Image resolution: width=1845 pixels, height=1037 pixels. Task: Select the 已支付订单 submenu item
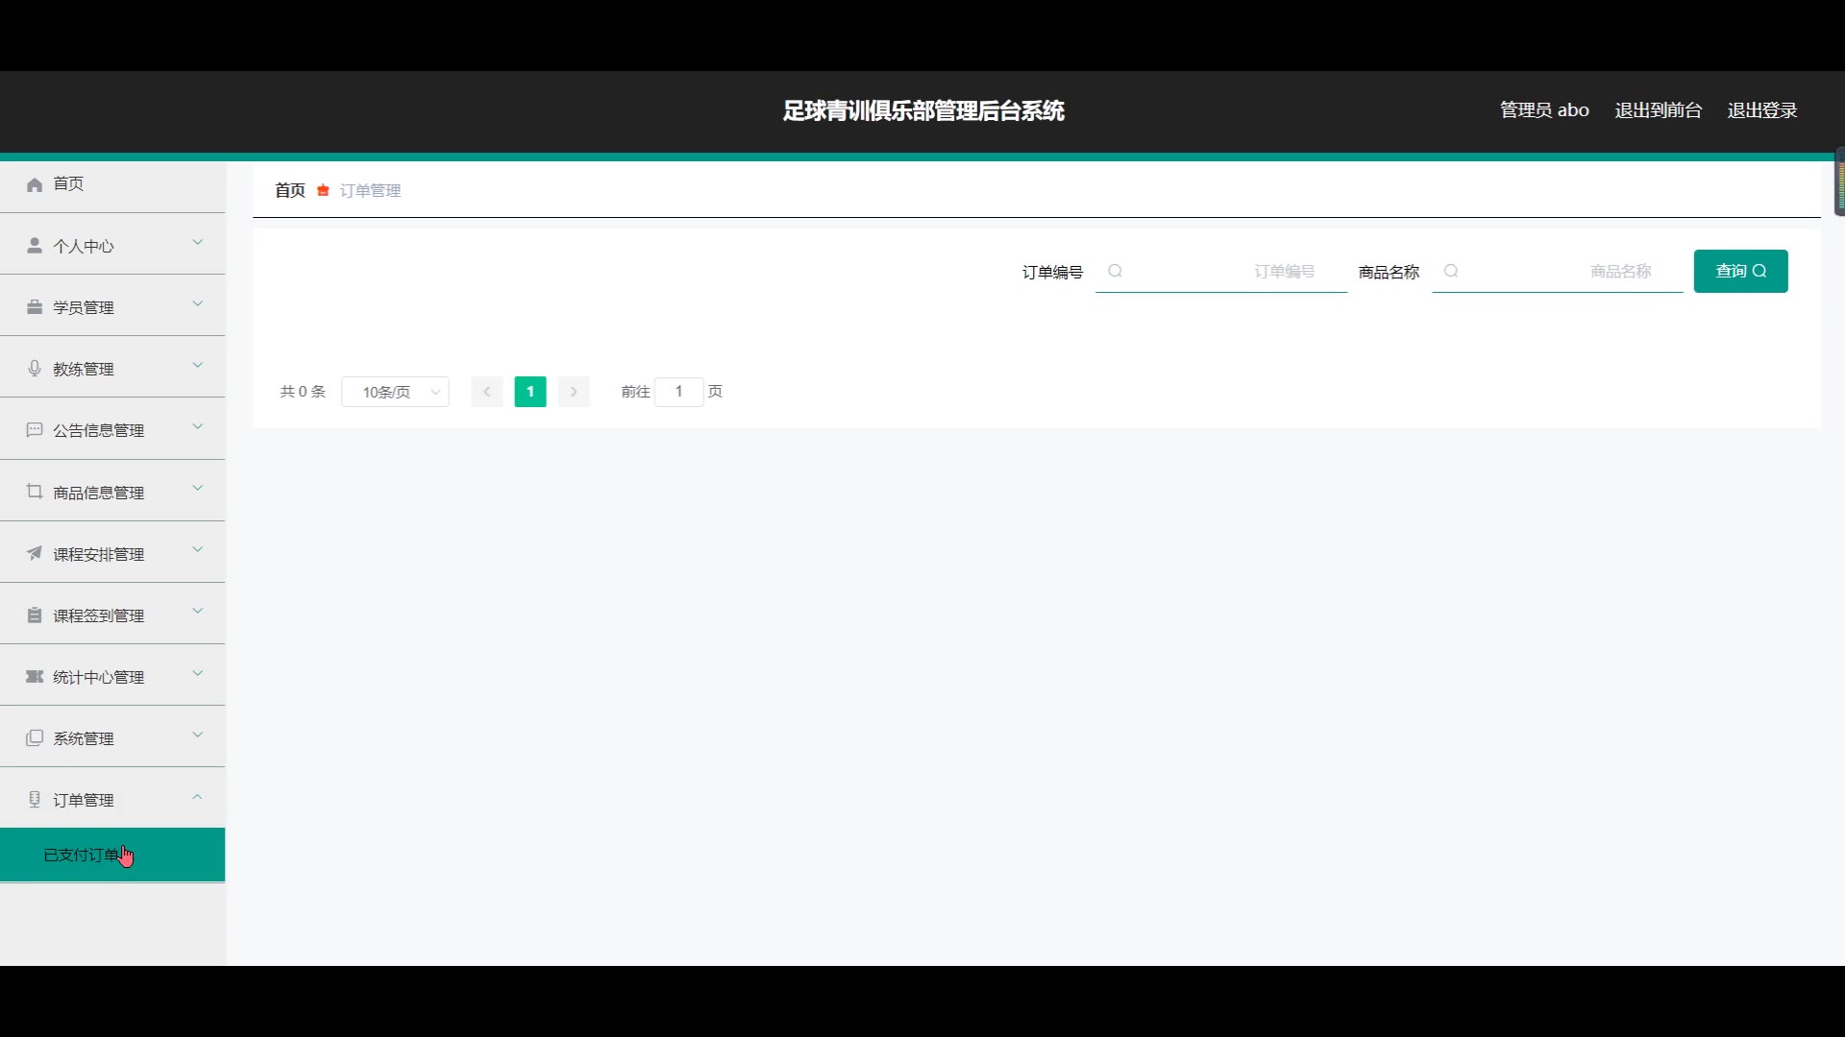pyautogui.click(x=82, y=855)
